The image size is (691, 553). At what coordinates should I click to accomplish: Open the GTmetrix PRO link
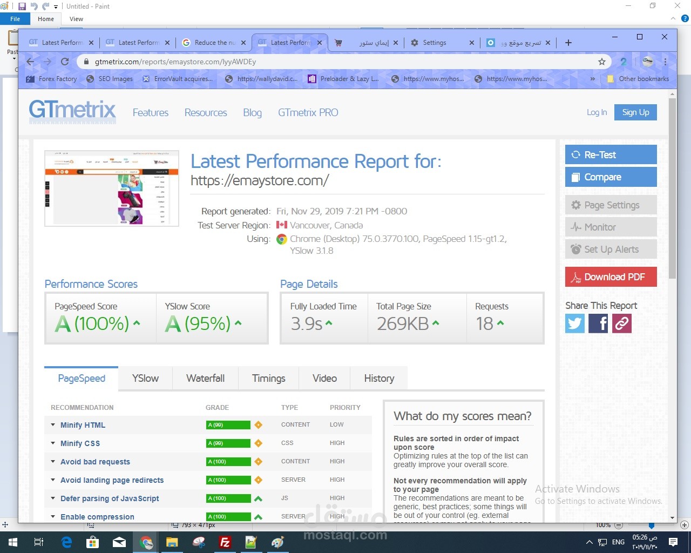(308, 112)
